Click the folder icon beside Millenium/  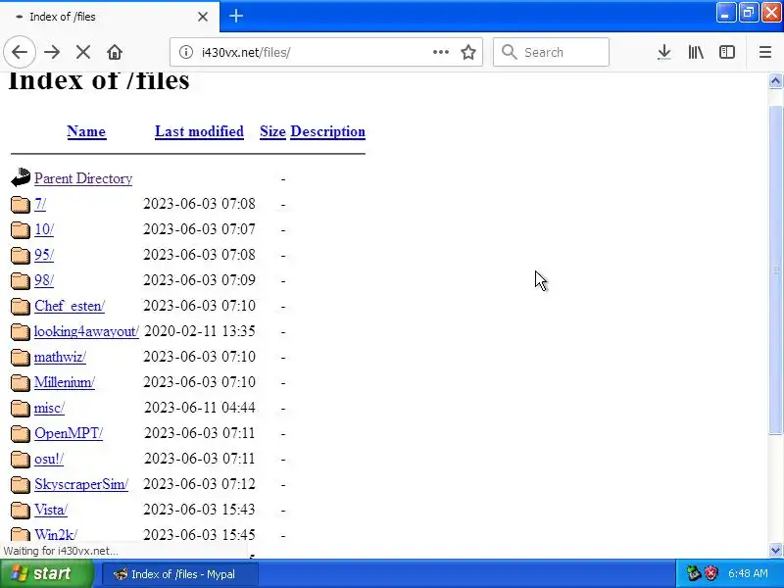pos(20,382)
